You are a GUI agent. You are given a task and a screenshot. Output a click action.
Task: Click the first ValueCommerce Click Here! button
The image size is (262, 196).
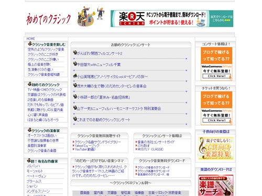(216, 76)
